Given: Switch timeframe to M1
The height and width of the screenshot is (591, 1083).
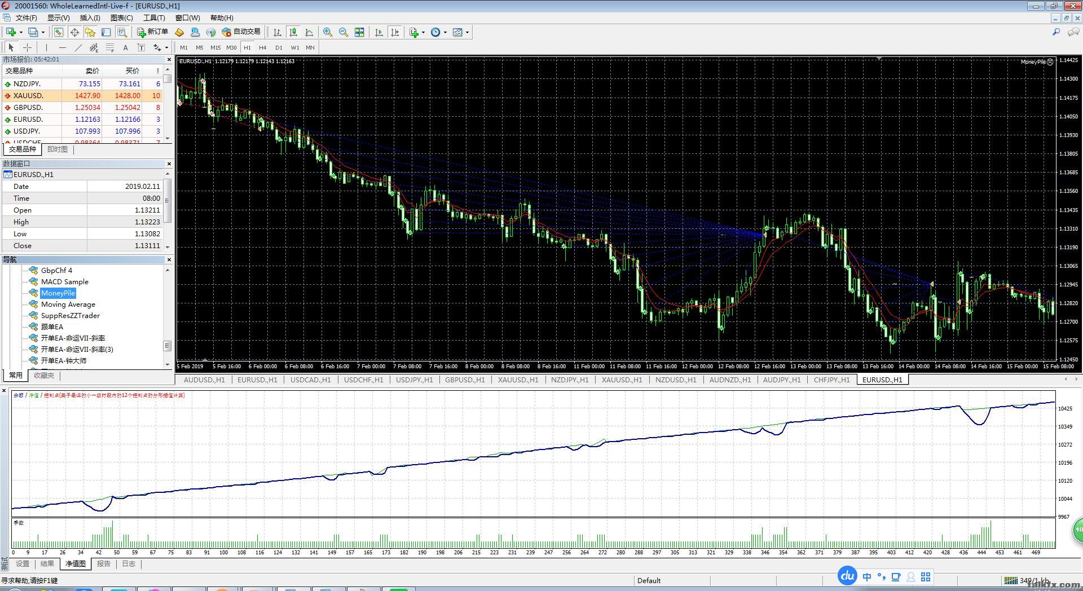Looking at the screenshot, I should (x=184, y=47).
